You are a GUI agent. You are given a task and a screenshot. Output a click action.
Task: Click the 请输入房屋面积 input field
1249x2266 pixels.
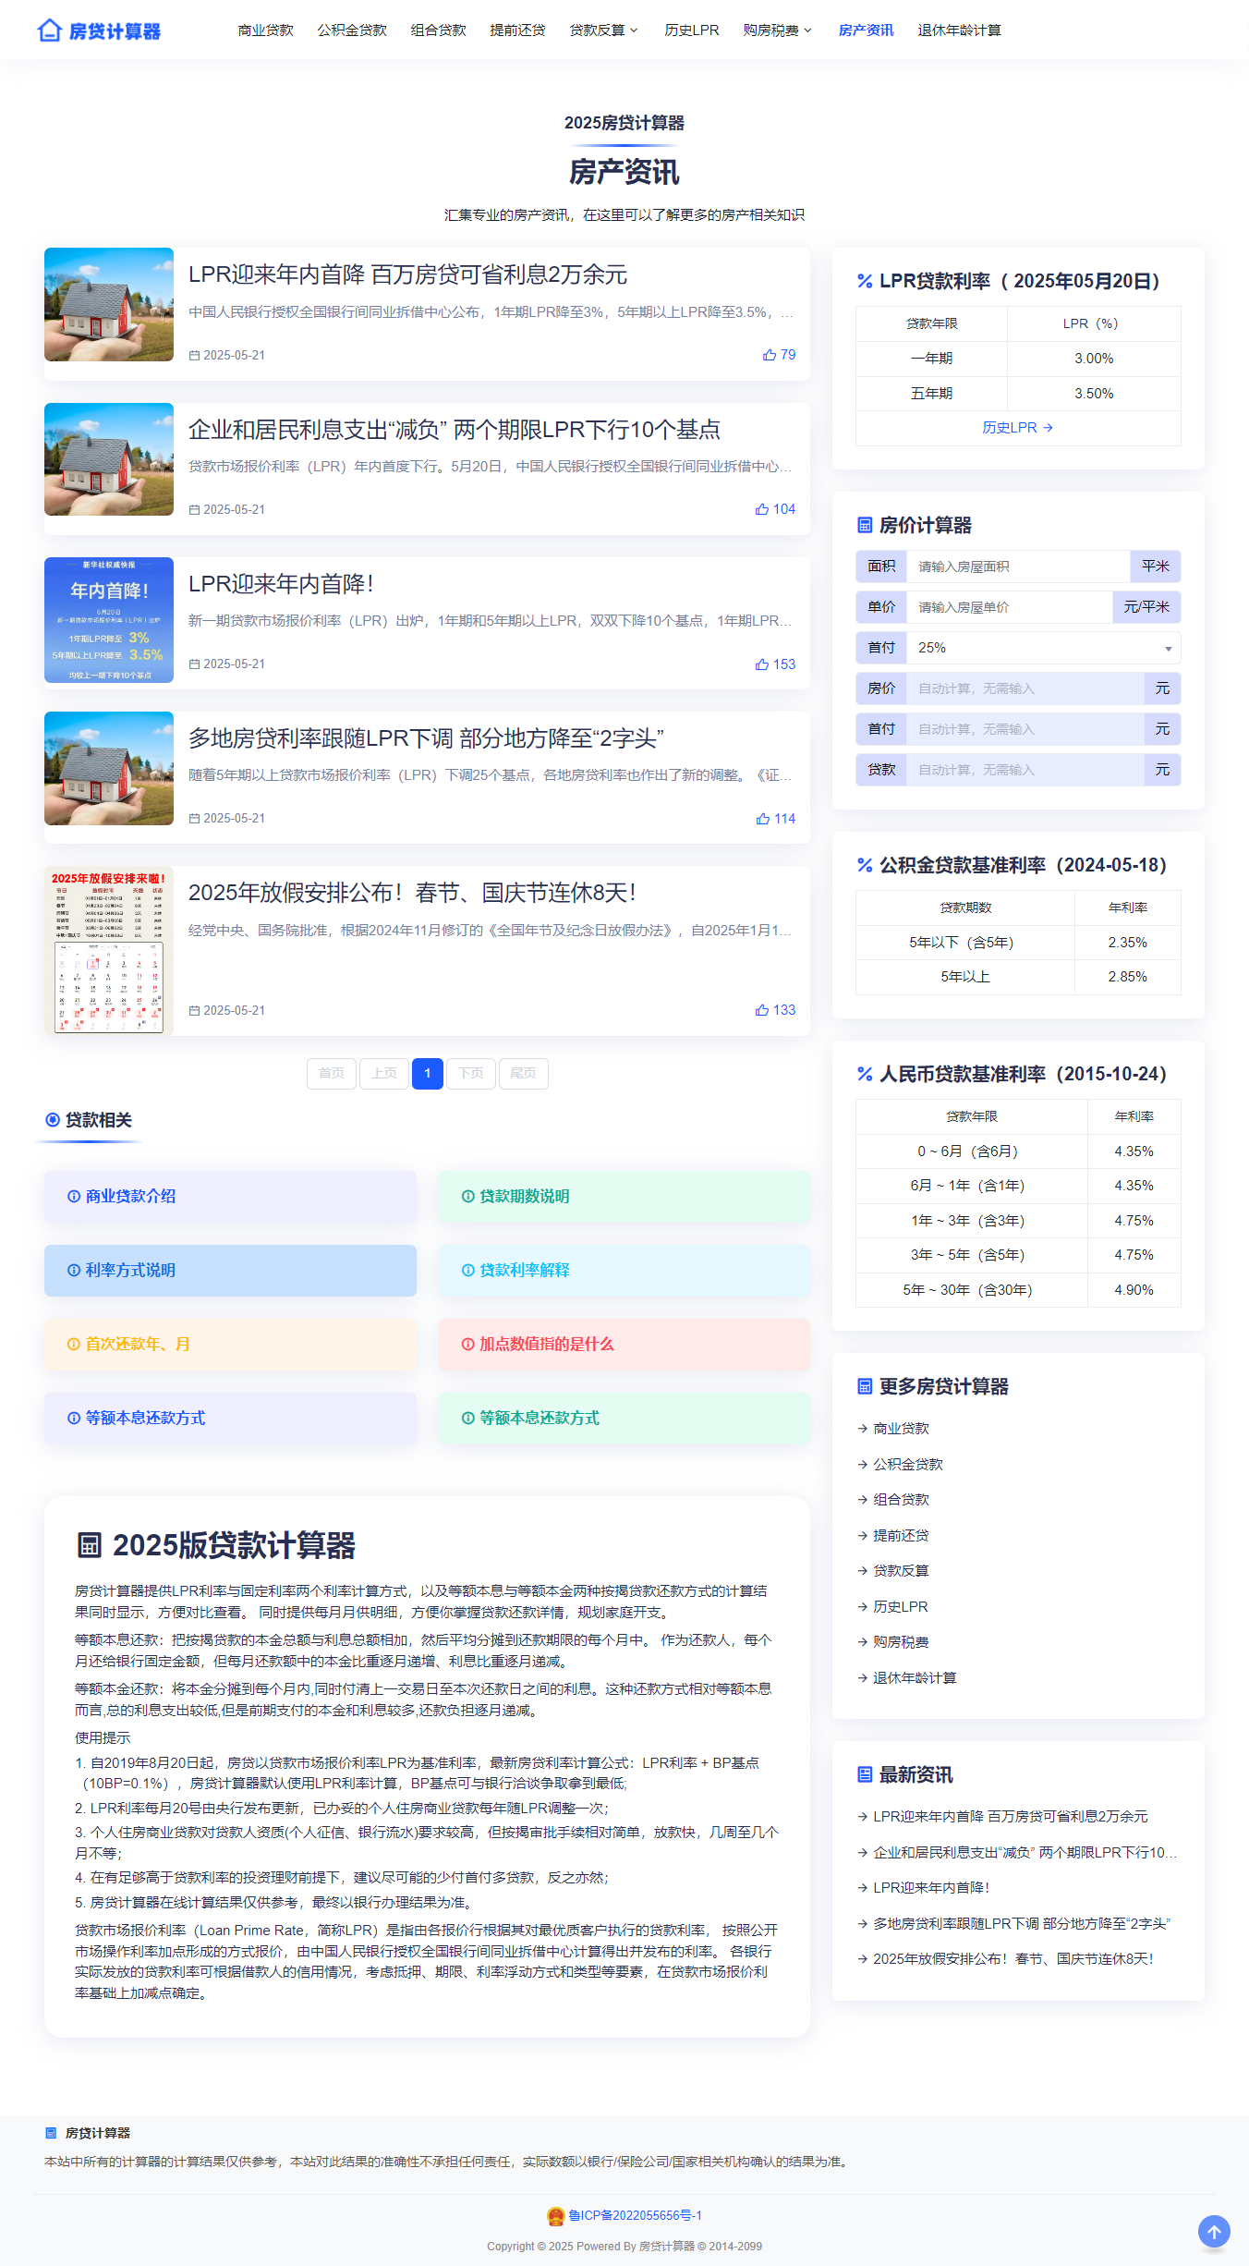point(1017,566)
